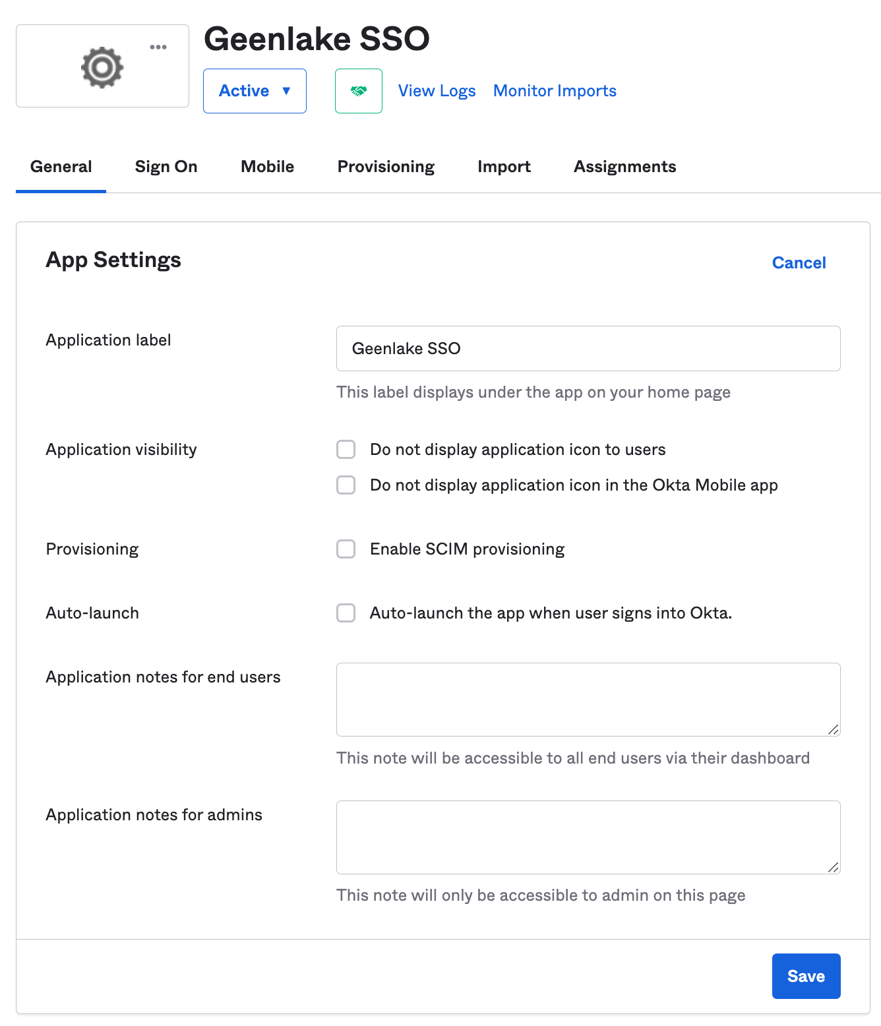Click inside the Application label field
Viewport: 881px width, 1026px height.
coord(588,348)
